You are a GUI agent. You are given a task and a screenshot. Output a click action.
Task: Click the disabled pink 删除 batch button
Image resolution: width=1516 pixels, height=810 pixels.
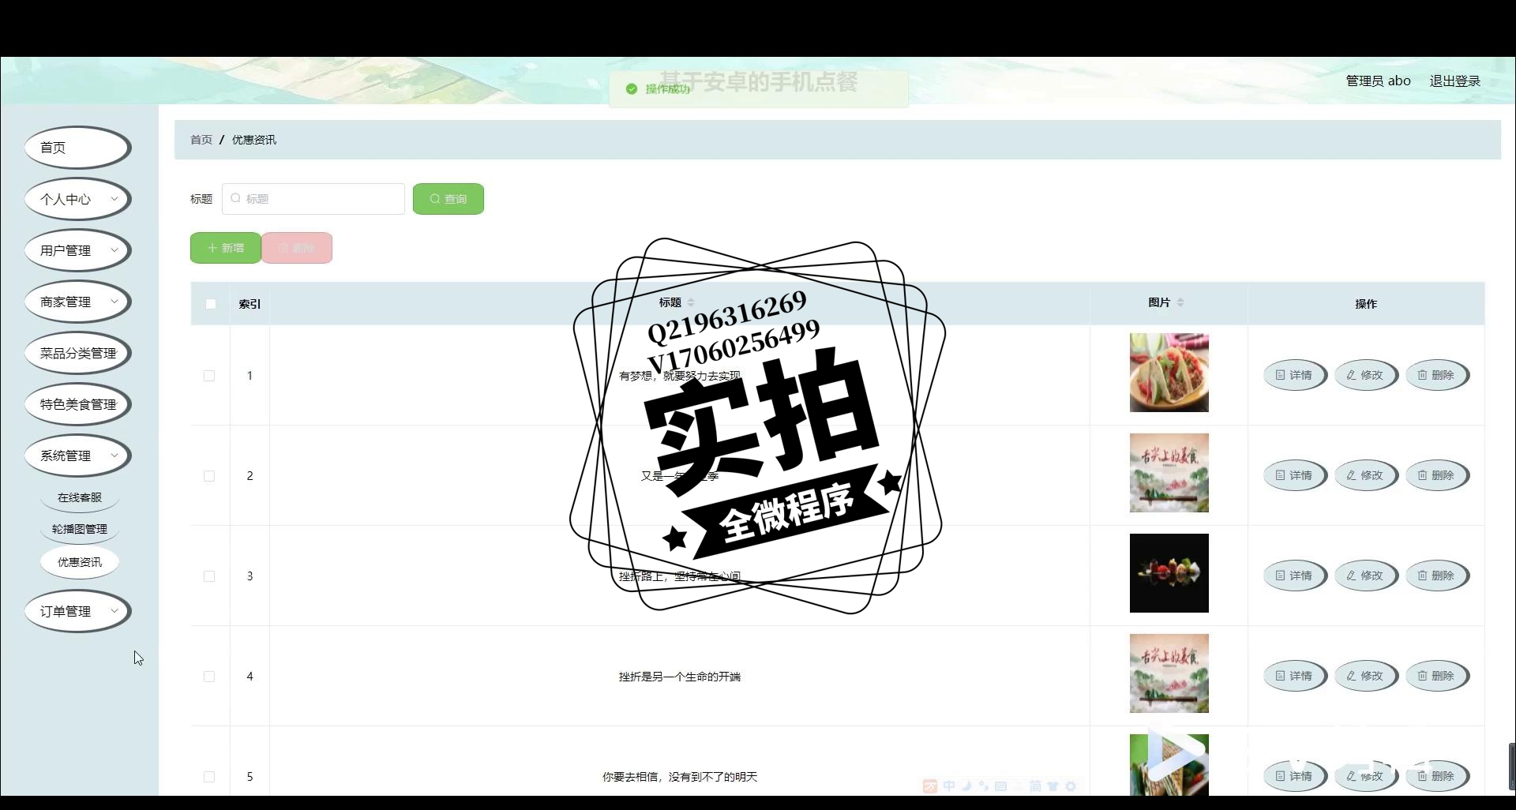(297, 248)
